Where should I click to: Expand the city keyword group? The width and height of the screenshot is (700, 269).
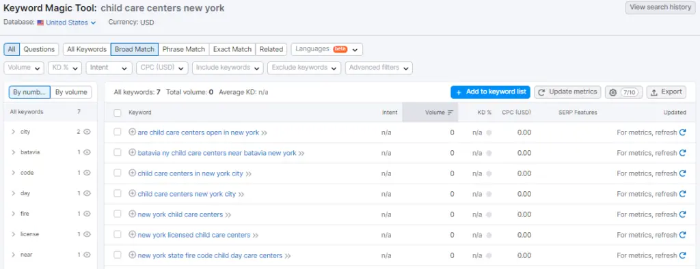click(14, 132)
